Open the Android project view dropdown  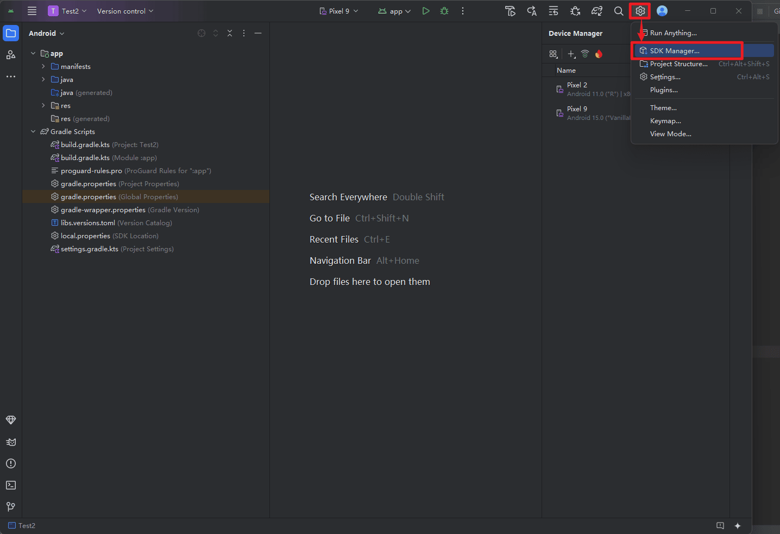(x=47, y=33)
